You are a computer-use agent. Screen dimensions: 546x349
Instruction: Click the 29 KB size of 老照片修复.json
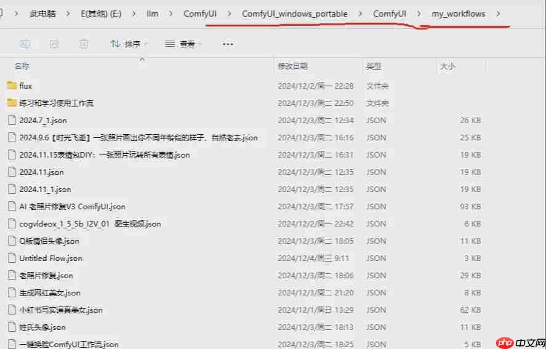470,275
